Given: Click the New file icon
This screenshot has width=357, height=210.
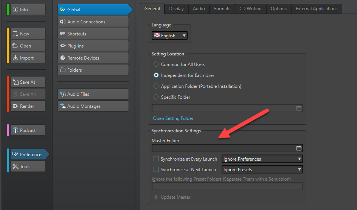Looking at the screenshot, I should pyautogui.click(x=16, y=34).
